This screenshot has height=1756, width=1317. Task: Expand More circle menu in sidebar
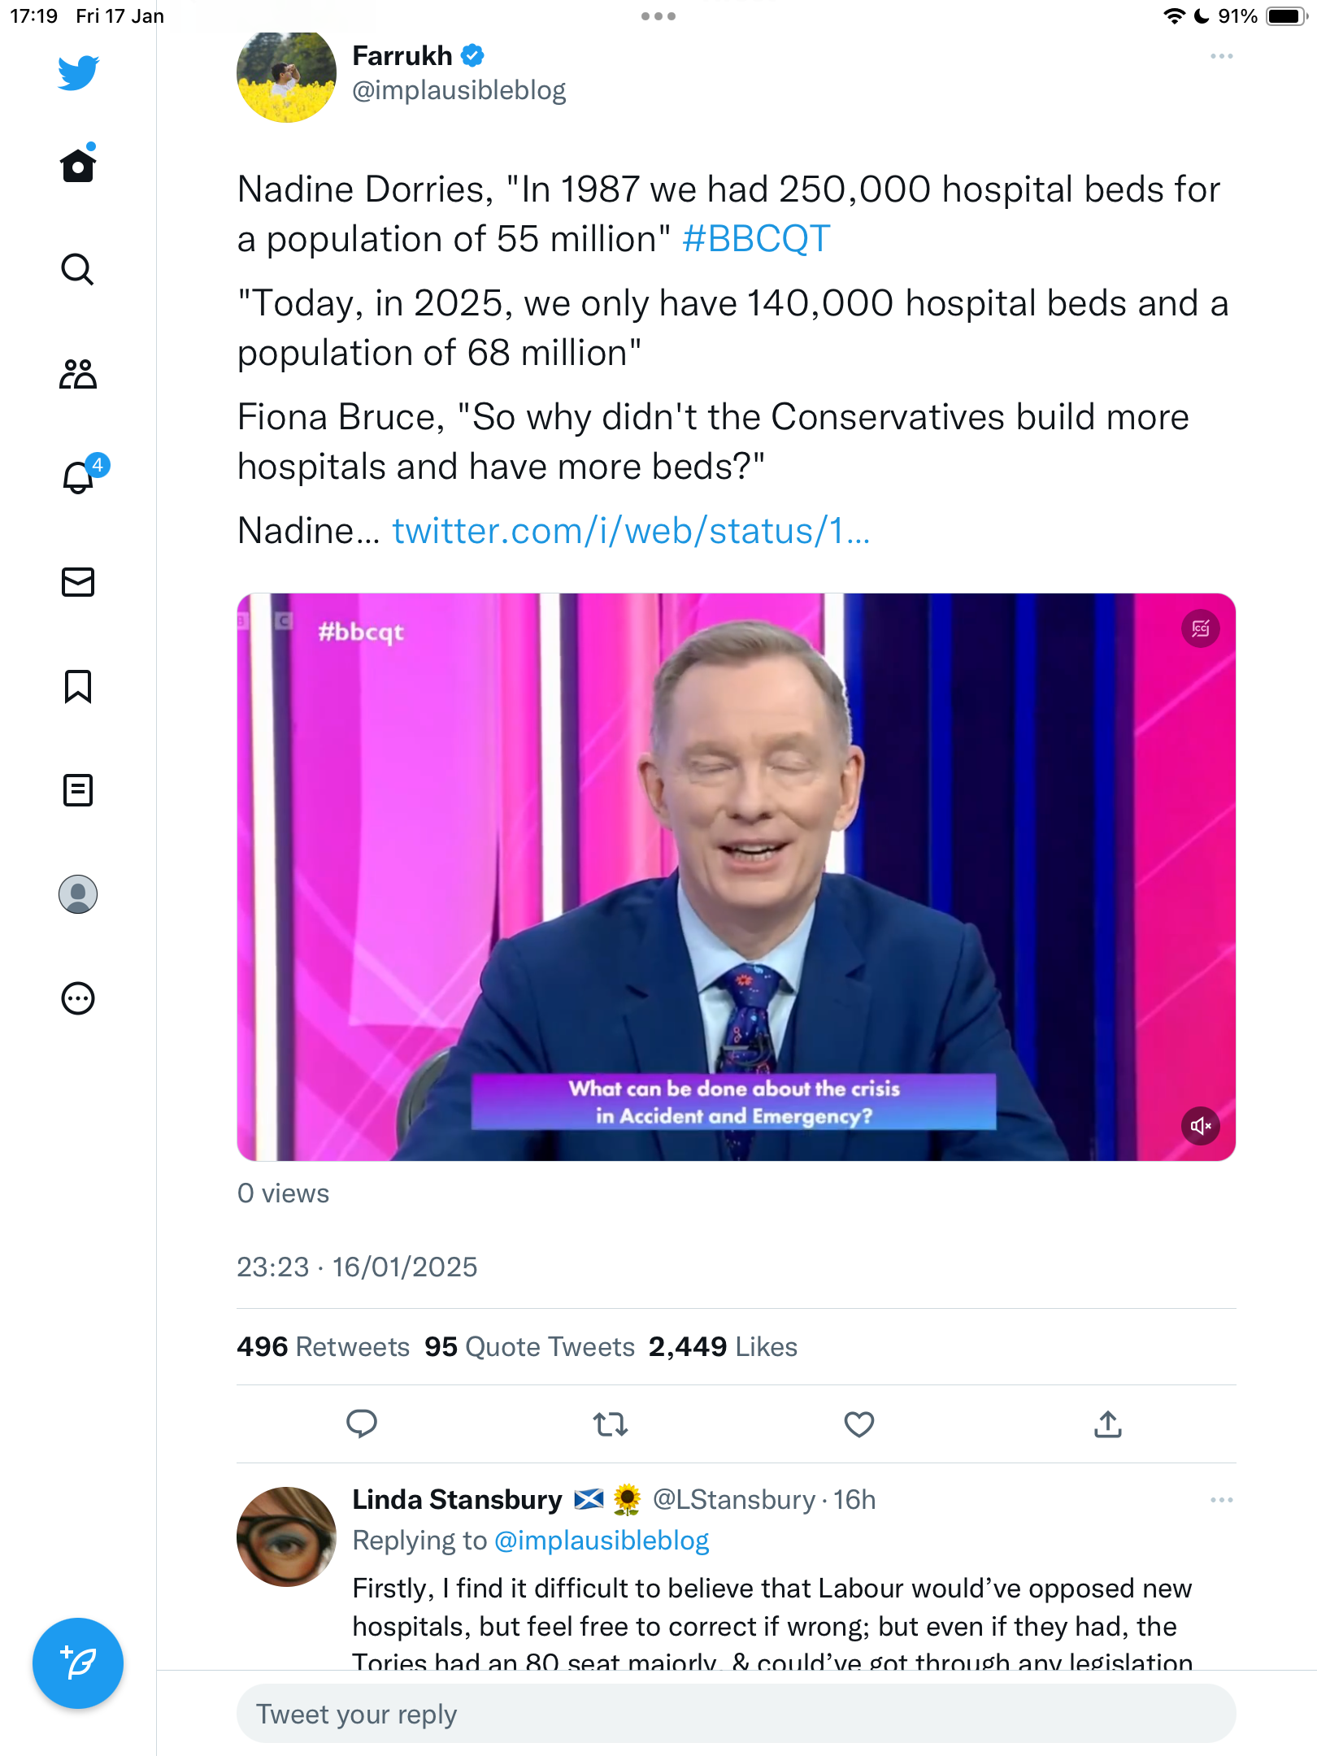78,998
